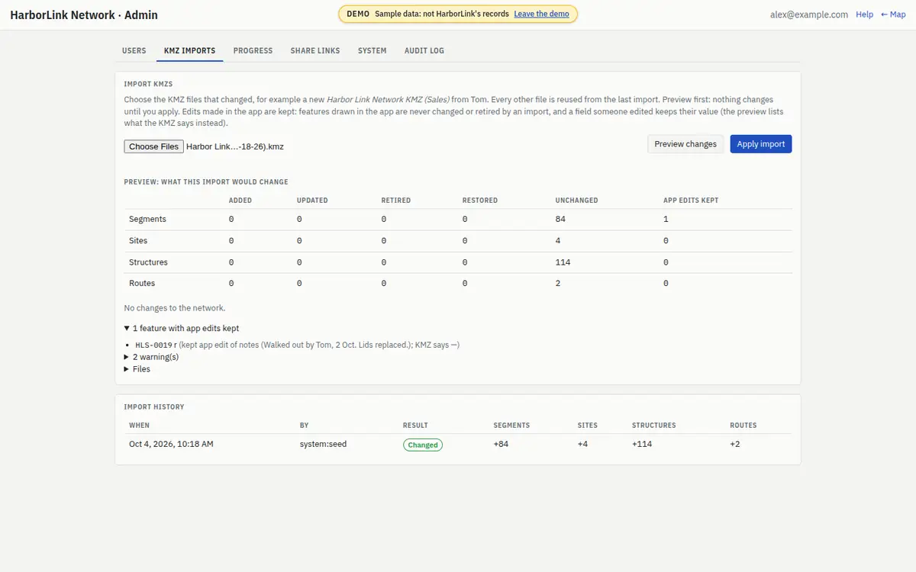The width and height of the screenshot is (916, 572).
Task: Click the Choose Files button
Action: [153, 146]
